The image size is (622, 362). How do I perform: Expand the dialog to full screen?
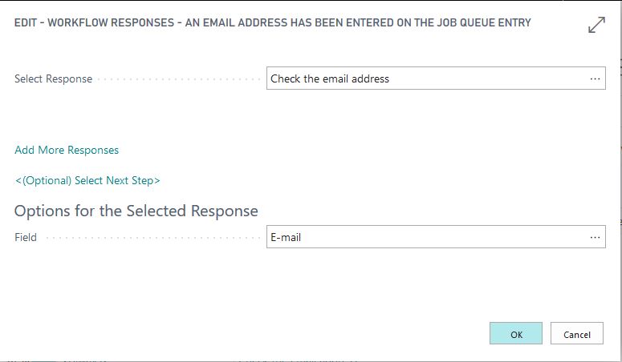(596, 26)
